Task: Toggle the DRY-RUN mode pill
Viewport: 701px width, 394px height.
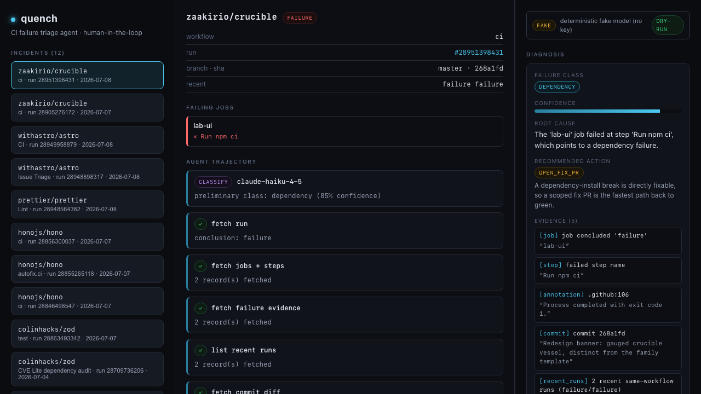Action: [668, 25]
